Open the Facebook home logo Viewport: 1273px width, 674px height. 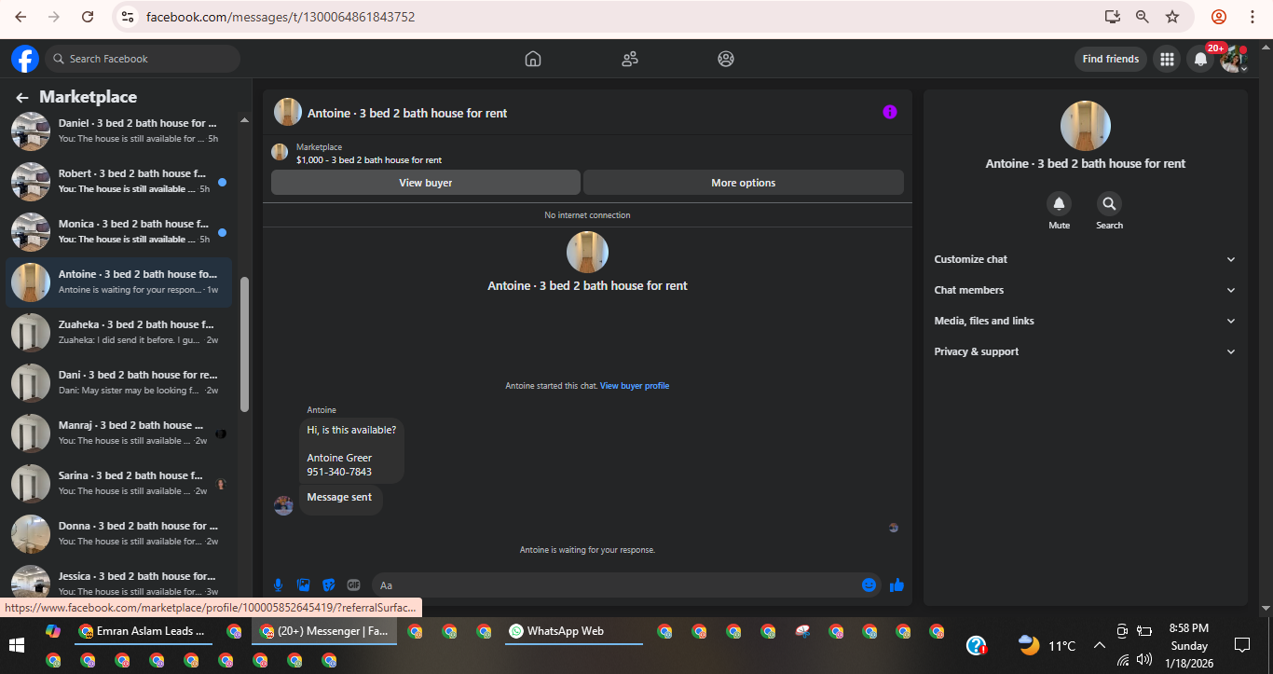coord(25,59)
